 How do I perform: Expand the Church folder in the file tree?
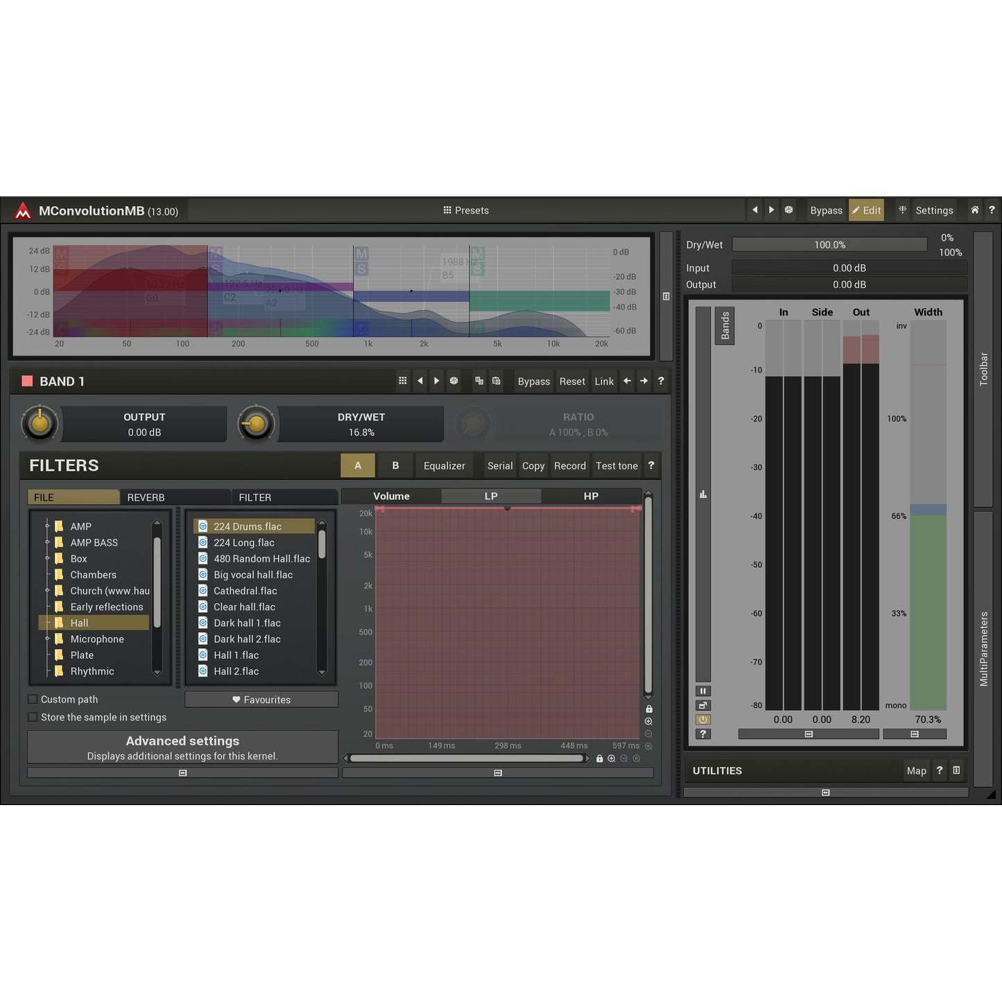(47, 591)
